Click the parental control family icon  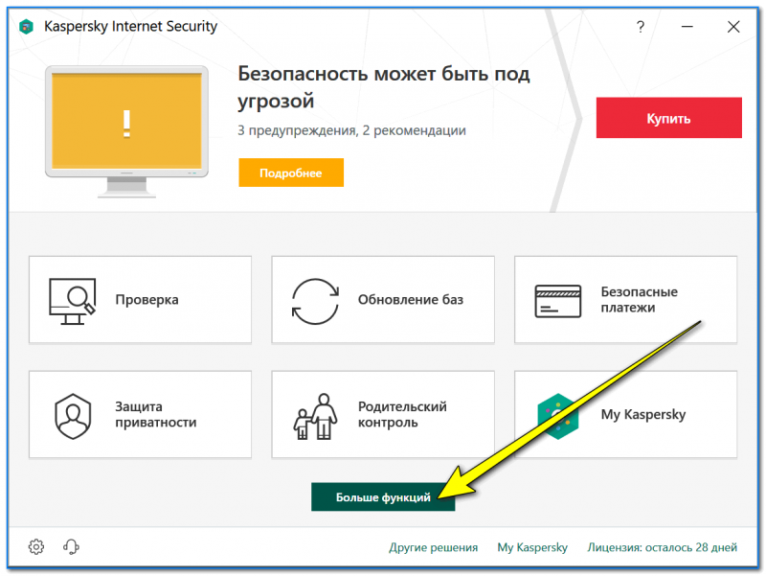(x=316, y=416)
